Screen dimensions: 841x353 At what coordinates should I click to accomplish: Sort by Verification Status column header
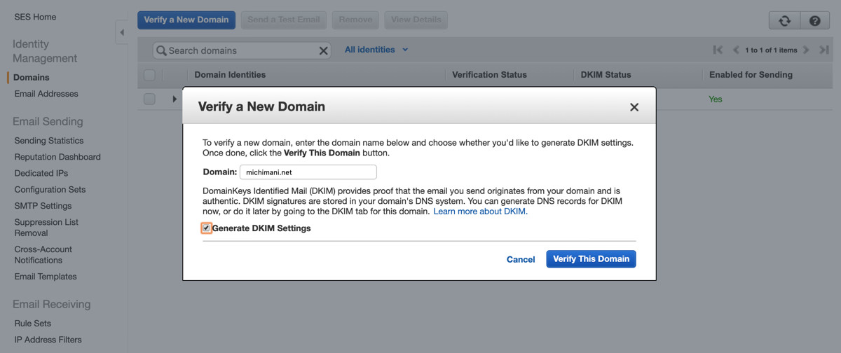(x=489, y=75)
